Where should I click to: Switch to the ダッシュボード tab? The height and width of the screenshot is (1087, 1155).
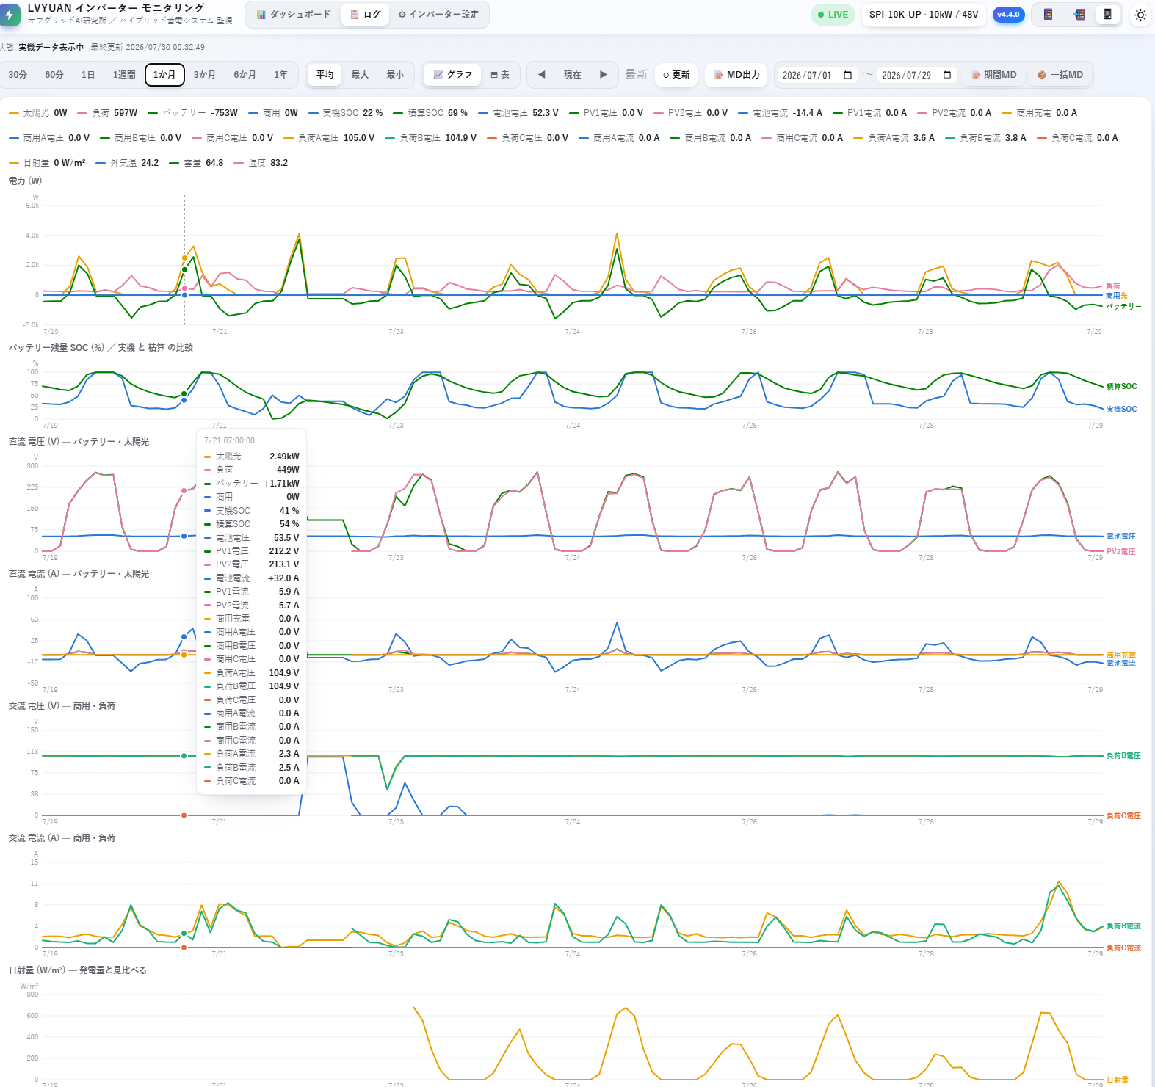click(x=293, y=15)
